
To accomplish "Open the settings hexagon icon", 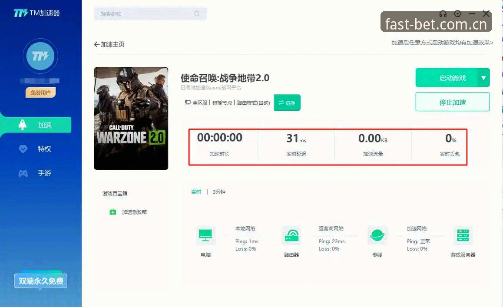I will [458, 14].
